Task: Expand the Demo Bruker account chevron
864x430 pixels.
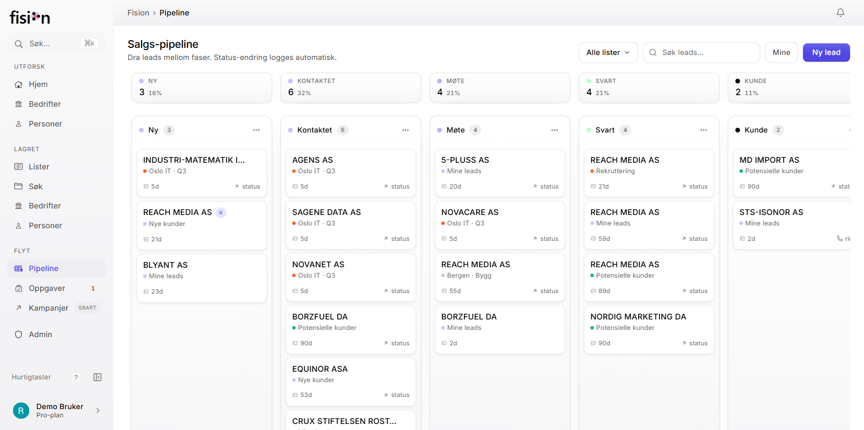Action: [98, 410]
